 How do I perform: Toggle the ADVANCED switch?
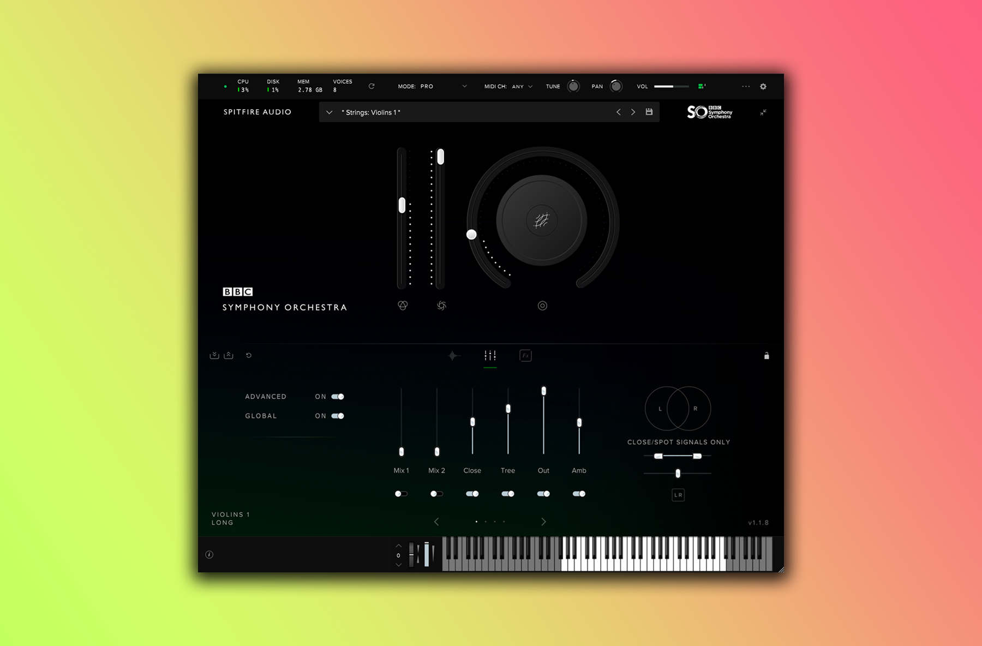338,397
